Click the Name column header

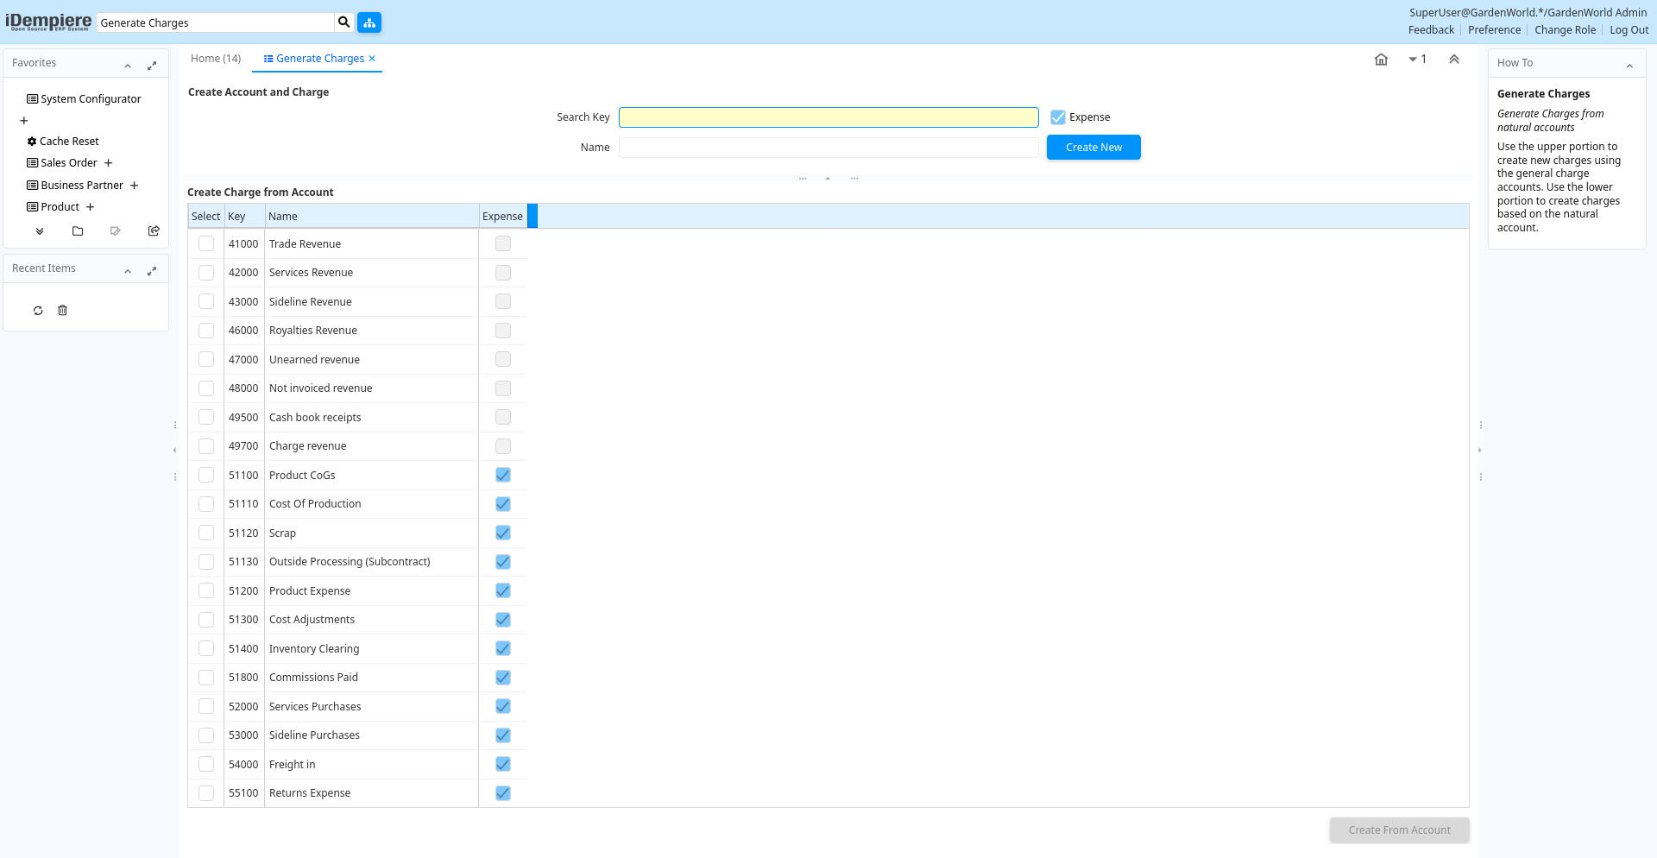[371, 217]
